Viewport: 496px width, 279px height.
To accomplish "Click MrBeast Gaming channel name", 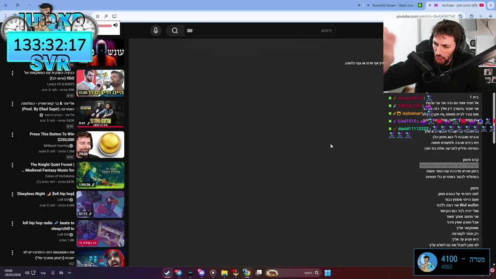I will pyautogui.click(x=56, y=146).
